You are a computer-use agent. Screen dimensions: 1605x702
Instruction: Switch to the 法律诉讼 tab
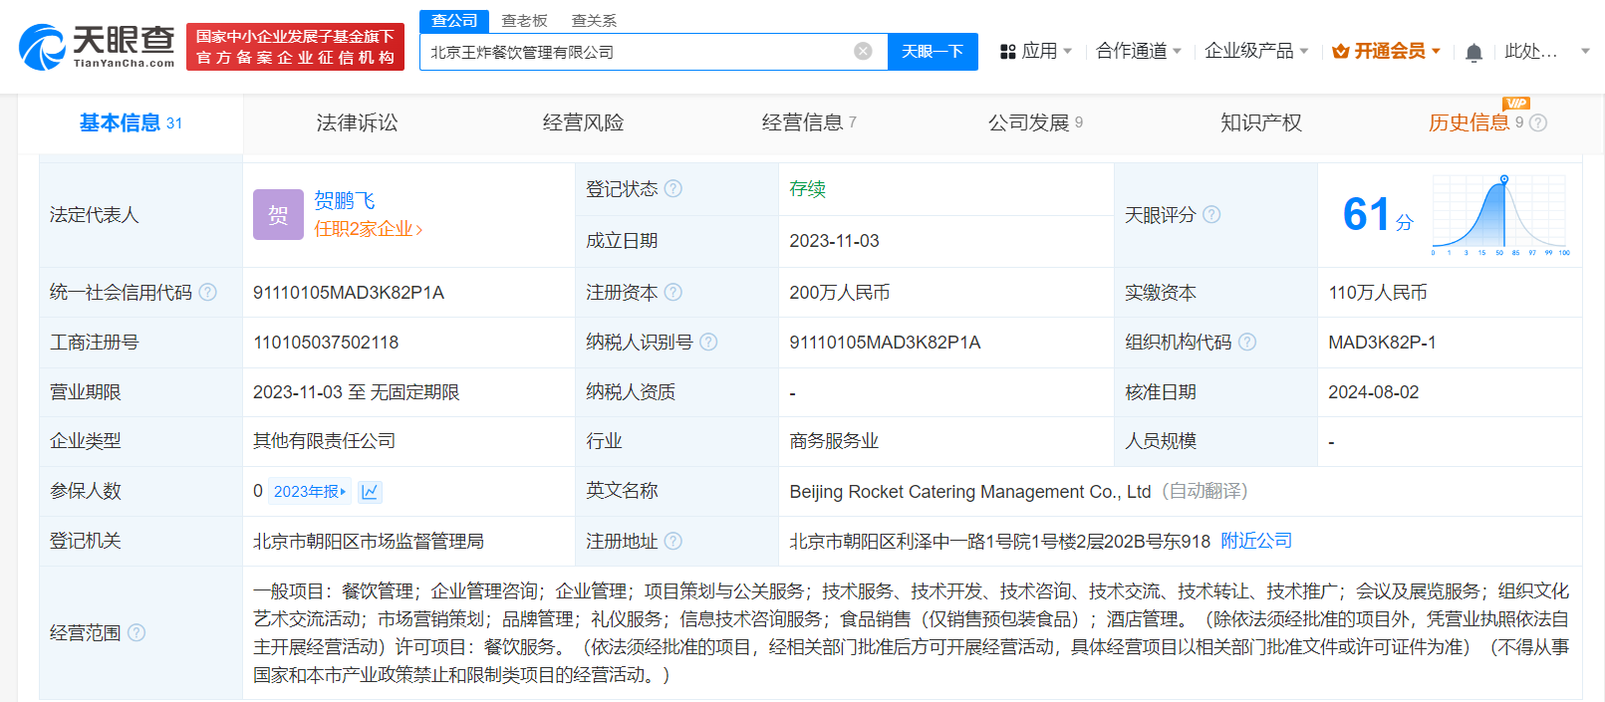(357, 123)
